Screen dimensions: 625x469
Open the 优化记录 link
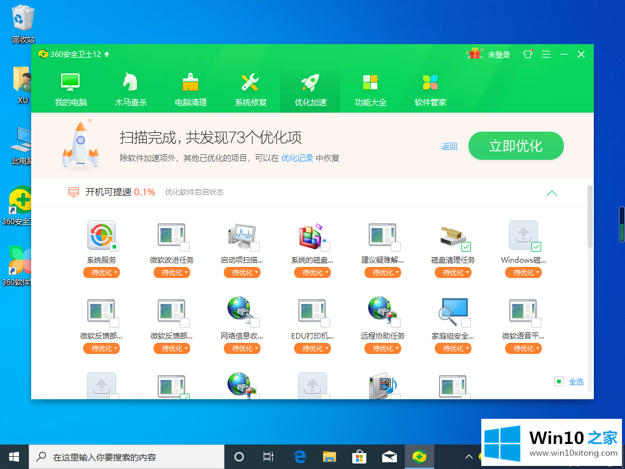click(297, 158)
